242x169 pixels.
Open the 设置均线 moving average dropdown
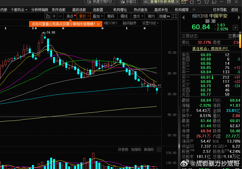[x=150, y=23]
